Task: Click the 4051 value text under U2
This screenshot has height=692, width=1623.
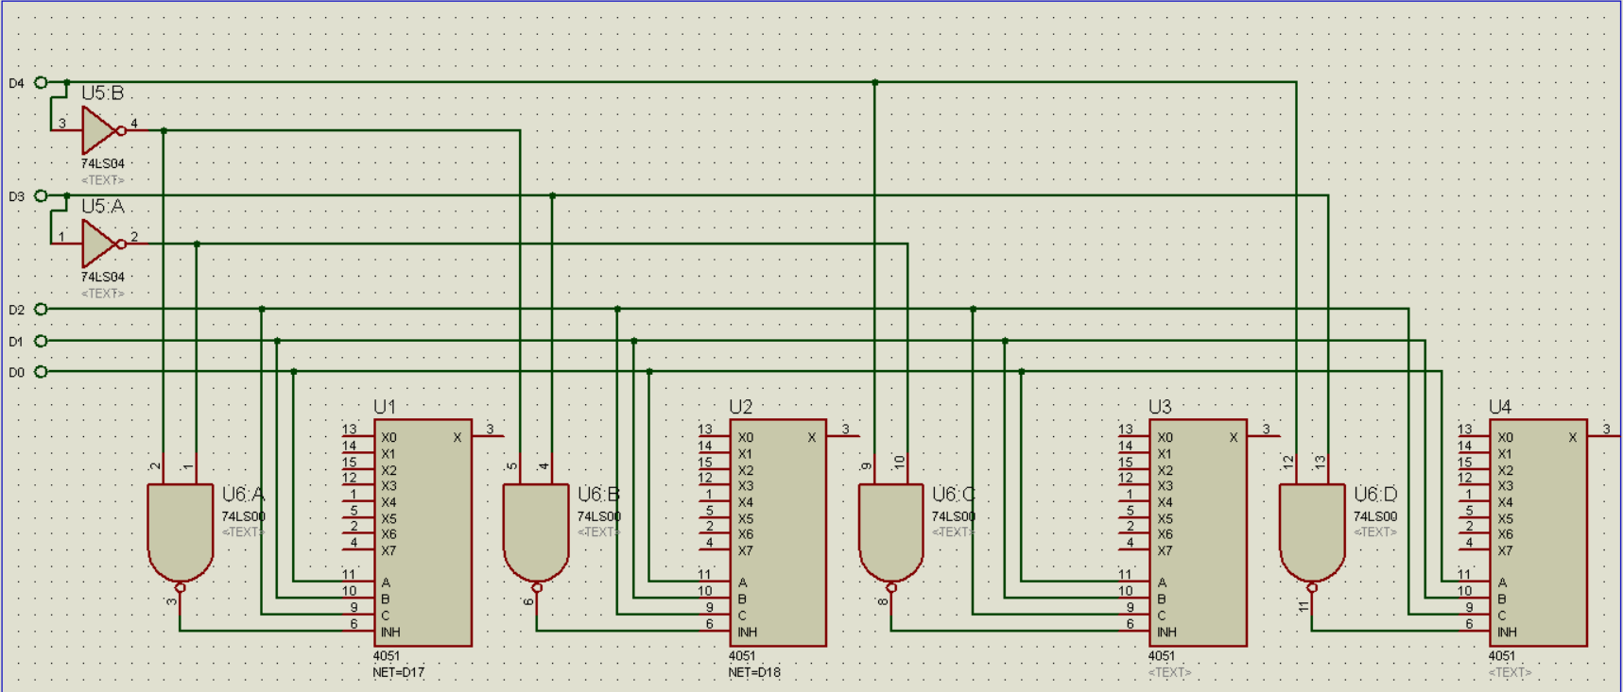Action: (x=742, y=656)
